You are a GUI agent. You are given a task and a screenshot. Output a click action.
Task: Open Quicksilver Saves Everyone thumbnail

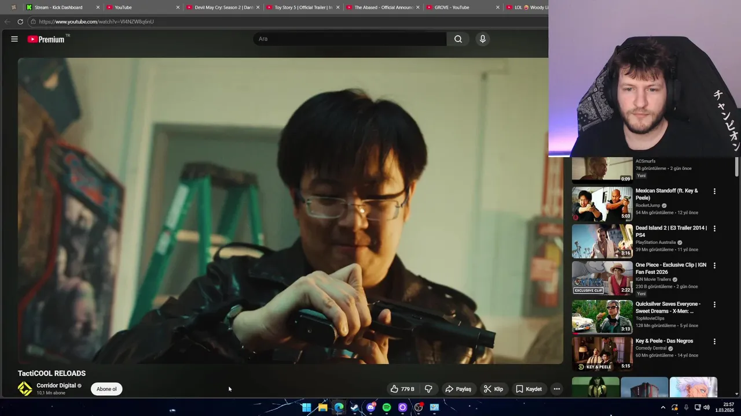pyautogui.click(x=602, y=317)
